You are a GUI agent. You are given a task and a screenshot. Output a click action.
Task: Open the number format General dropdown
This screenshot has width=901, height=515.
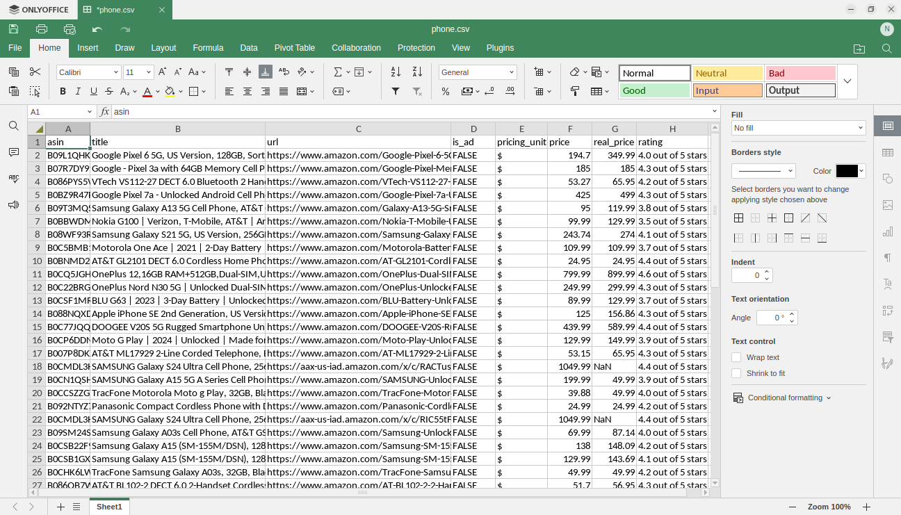point(512,72)
